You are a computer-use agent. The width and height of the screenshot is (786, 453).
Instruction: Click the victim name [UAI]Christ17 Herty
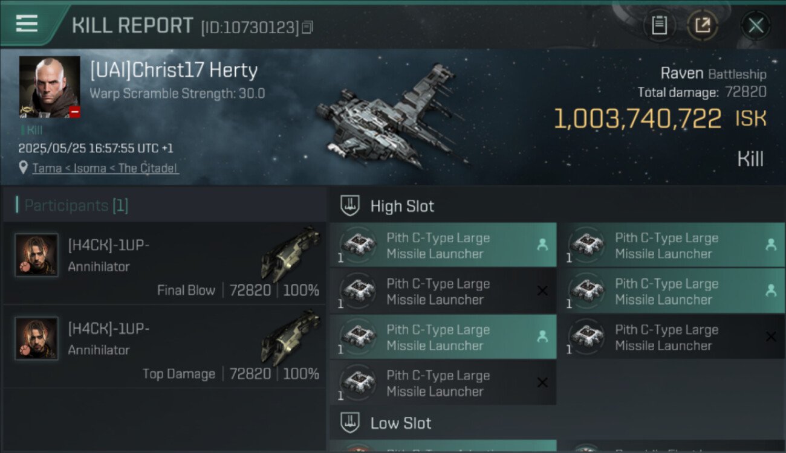[174, 71]
